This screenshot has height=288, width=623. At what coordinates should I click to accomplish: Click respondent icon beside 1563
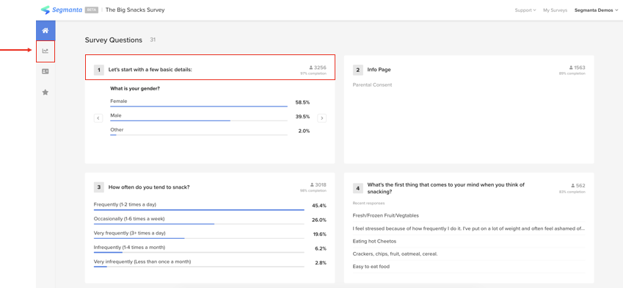[571, 68]
